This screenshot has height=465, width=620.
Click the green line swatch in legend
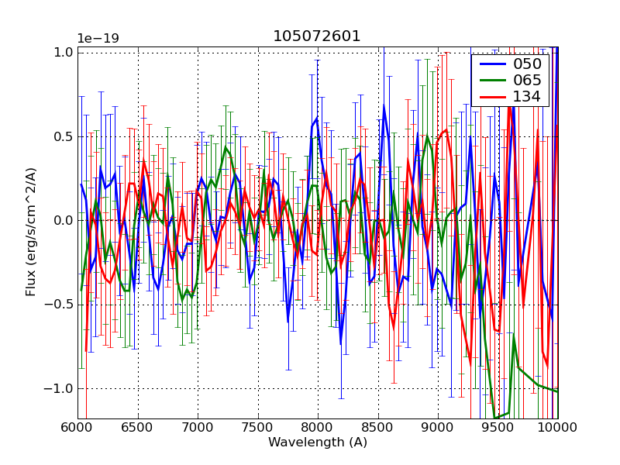pos(491,80)
